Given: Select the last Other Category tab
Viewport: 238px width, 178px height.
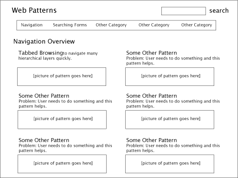Looking at the screenshot, I should [197, 25].
